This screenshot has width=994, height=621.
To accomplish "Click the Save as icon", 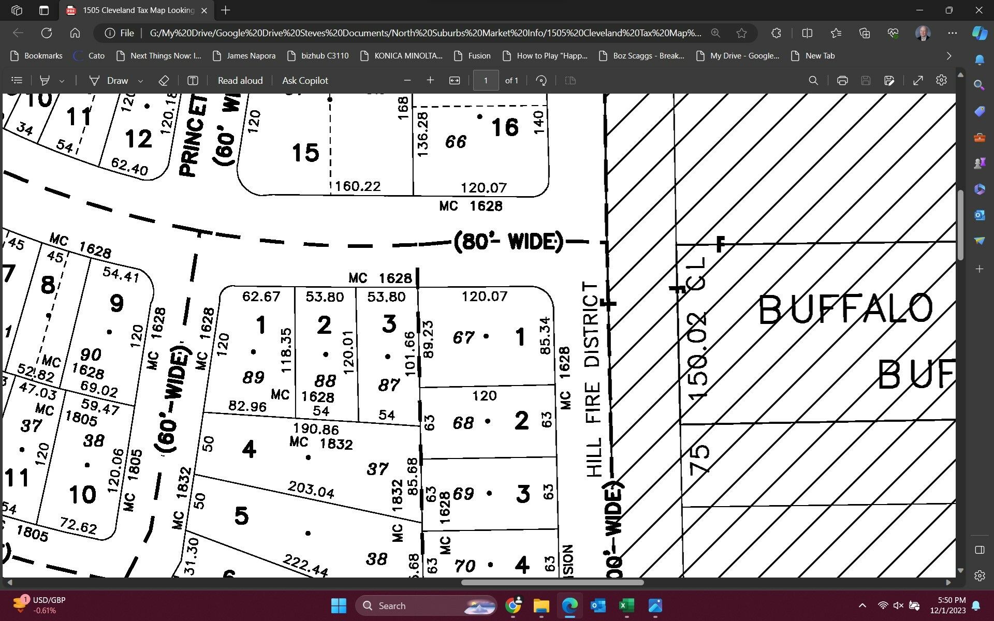I will point(889,80).
